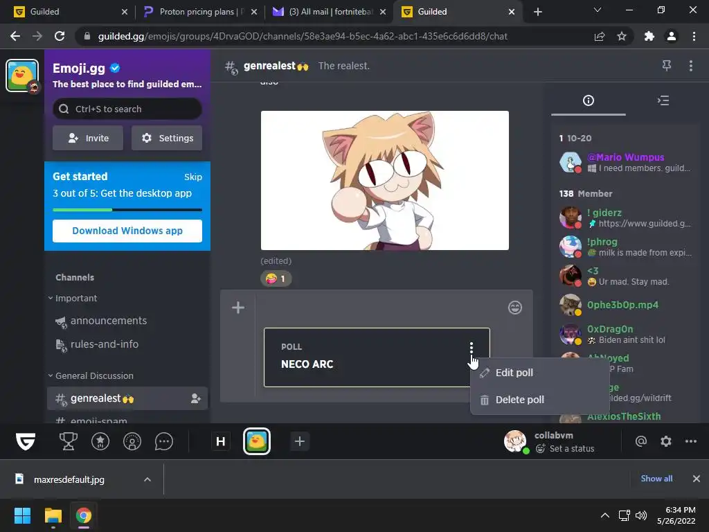Select the Emoji.gg server icon in bottom bar
The height and width of the screenshot is (532, 709).
[257, 441]
